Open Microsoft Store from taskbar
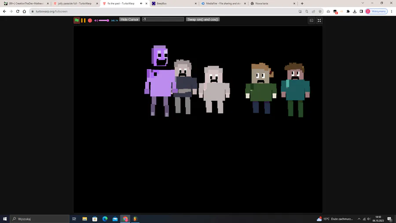The height and width of the screenshot is (223, 396). [95, 219]
